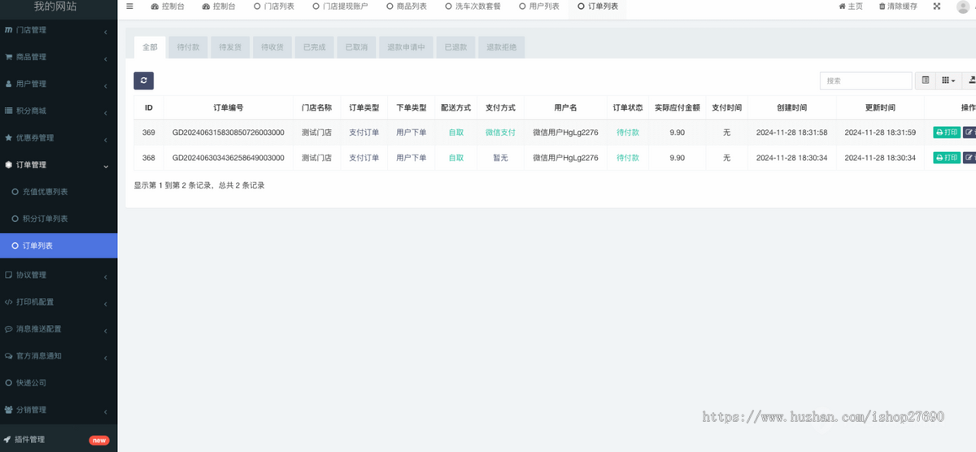Filter orders by the 已退款 tab
976x452 pixels.
click(455, 47)
